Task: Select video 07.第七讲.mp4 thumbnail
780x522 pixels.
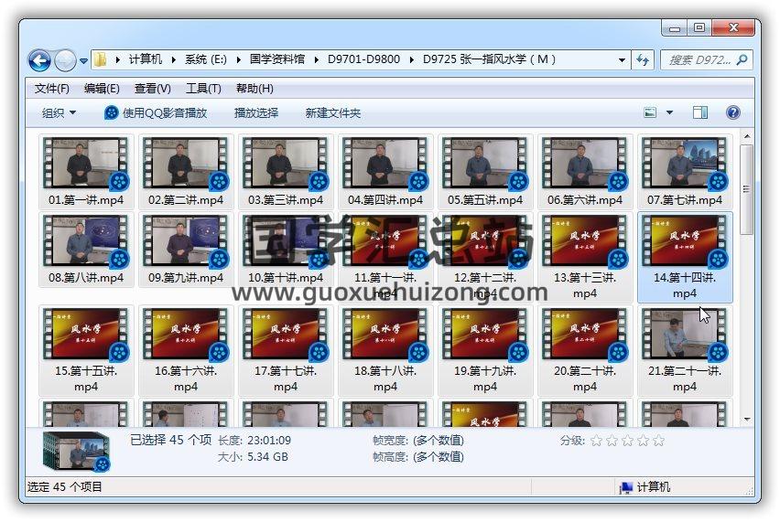Action: pyautogui.click(x=685, y=164)
